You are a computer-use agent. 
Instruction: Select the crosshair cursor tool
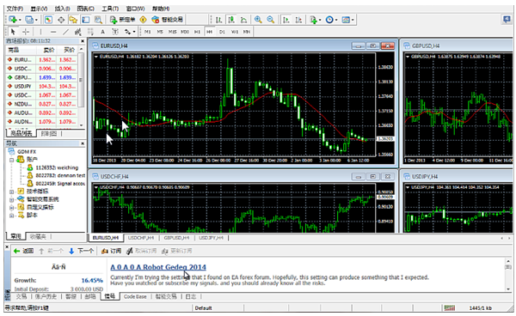coord(26,32)
